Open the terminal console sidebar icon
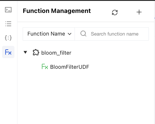This screenshot has height=124, width=155. (x=8, y=10)
